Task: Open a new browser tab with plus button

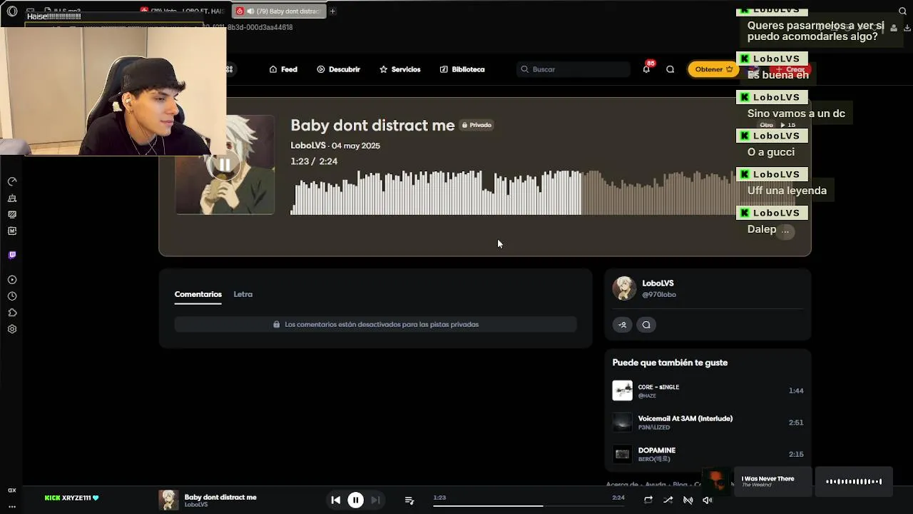Action: pos(332,11)
